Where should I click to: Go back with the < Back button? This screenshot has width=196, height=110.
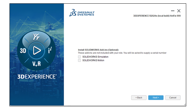(139, 98)
